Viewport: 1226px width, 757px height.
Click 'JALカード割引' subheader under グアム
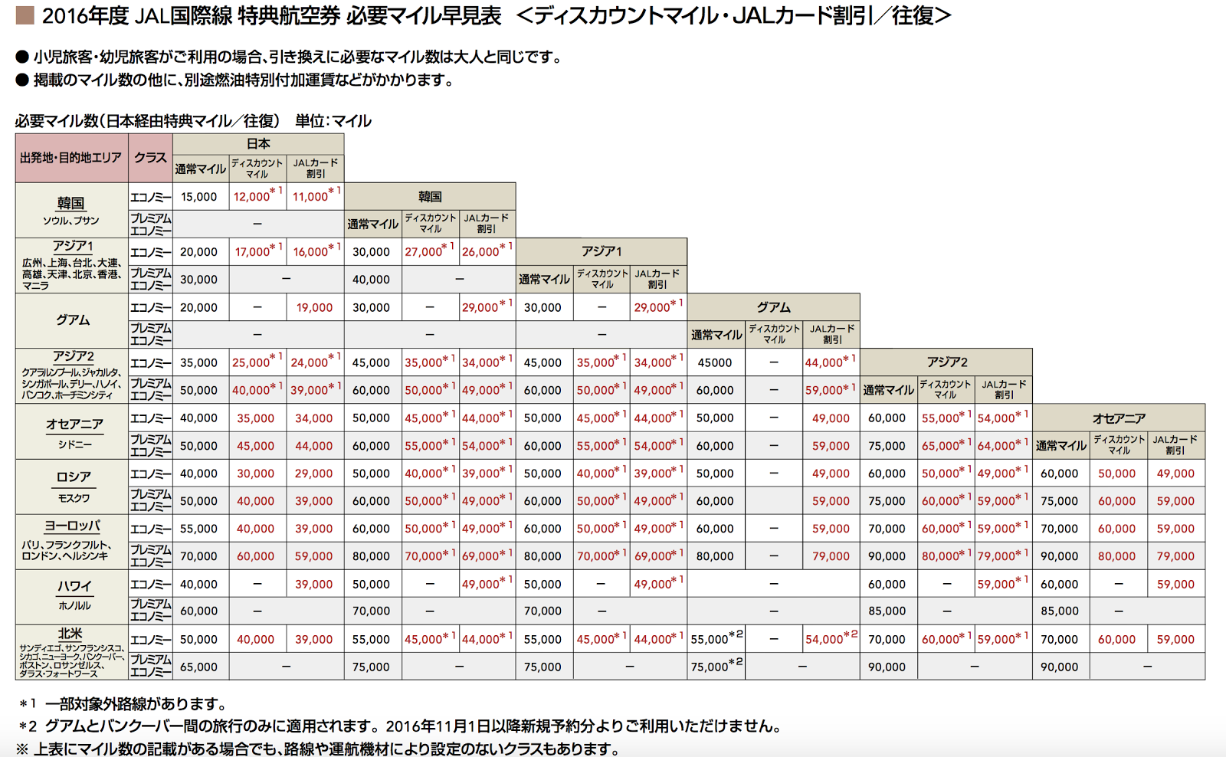831,334
